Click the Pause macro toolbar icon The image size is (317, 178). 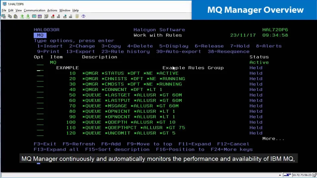pyautogui.click(x=71, y=16)
